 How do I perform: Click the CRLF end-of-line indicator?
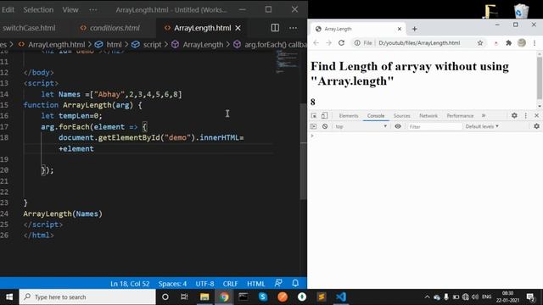click(230, 284)
